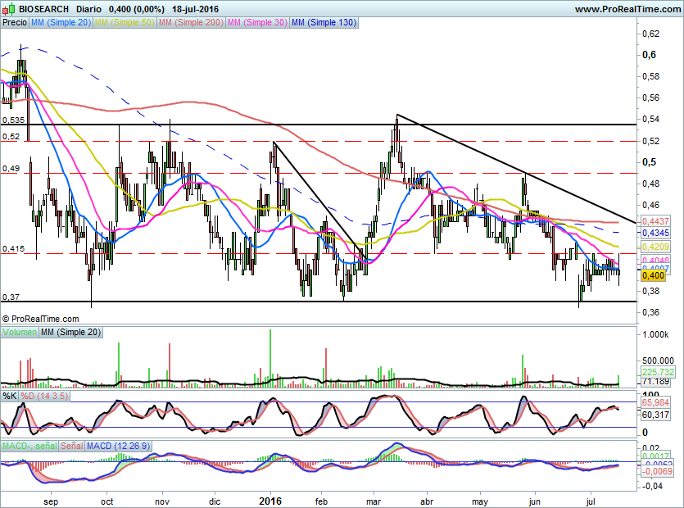Select the MM (Simple 130) indicator label

(324, 23)
